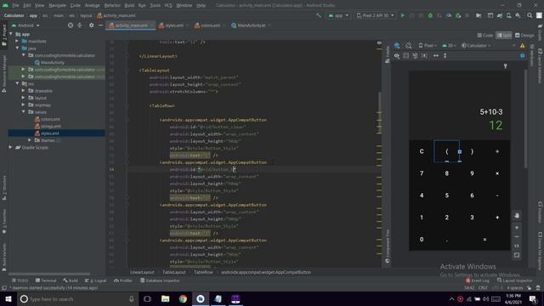
Task: Collapse the values folder
Action: [x=23, y=112]
